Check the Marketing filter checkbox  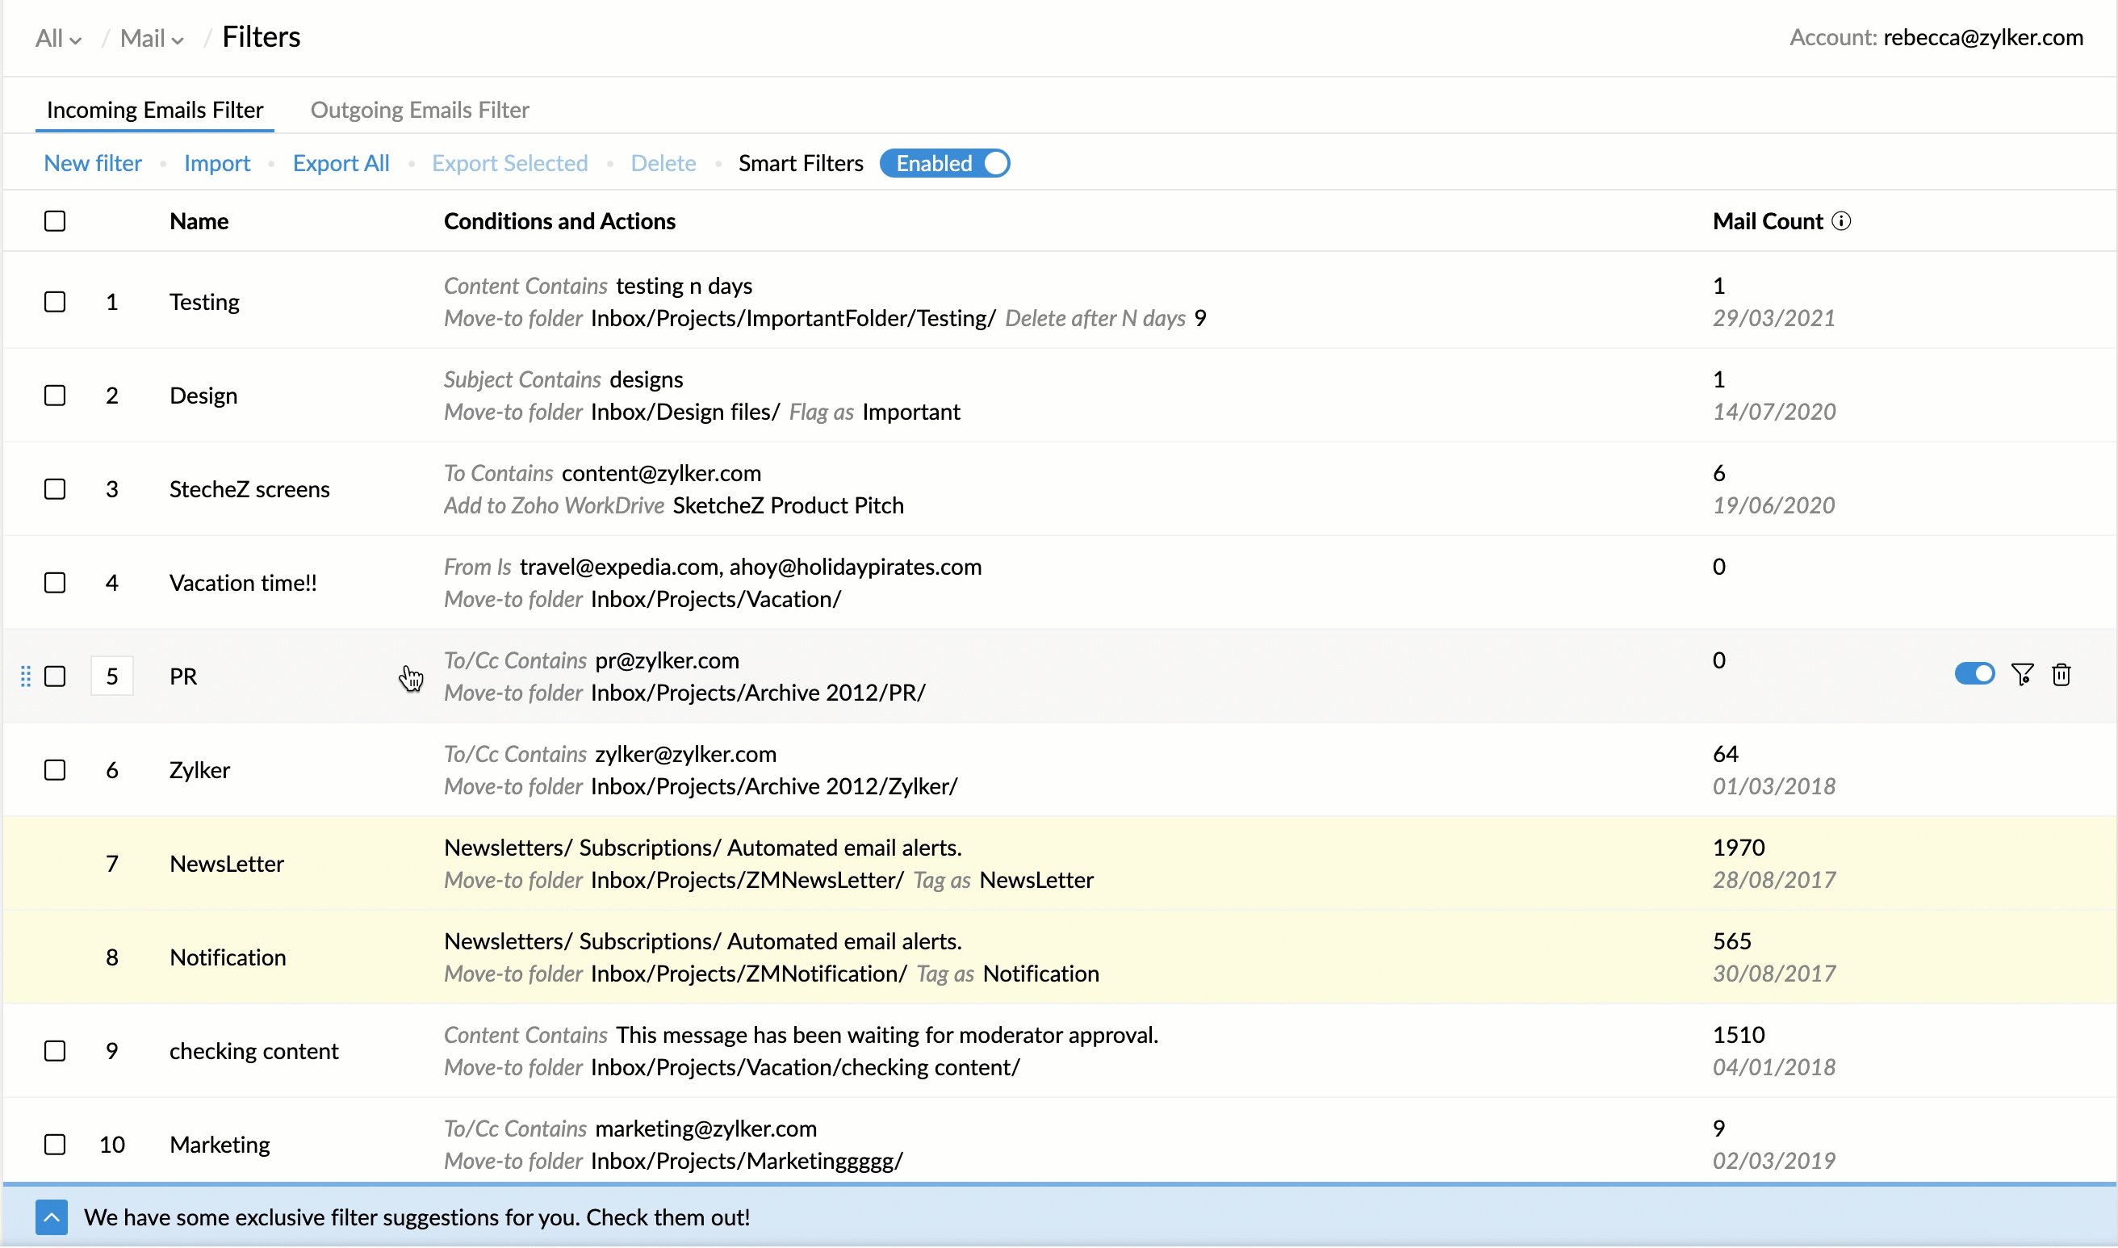coord(55,1145)
